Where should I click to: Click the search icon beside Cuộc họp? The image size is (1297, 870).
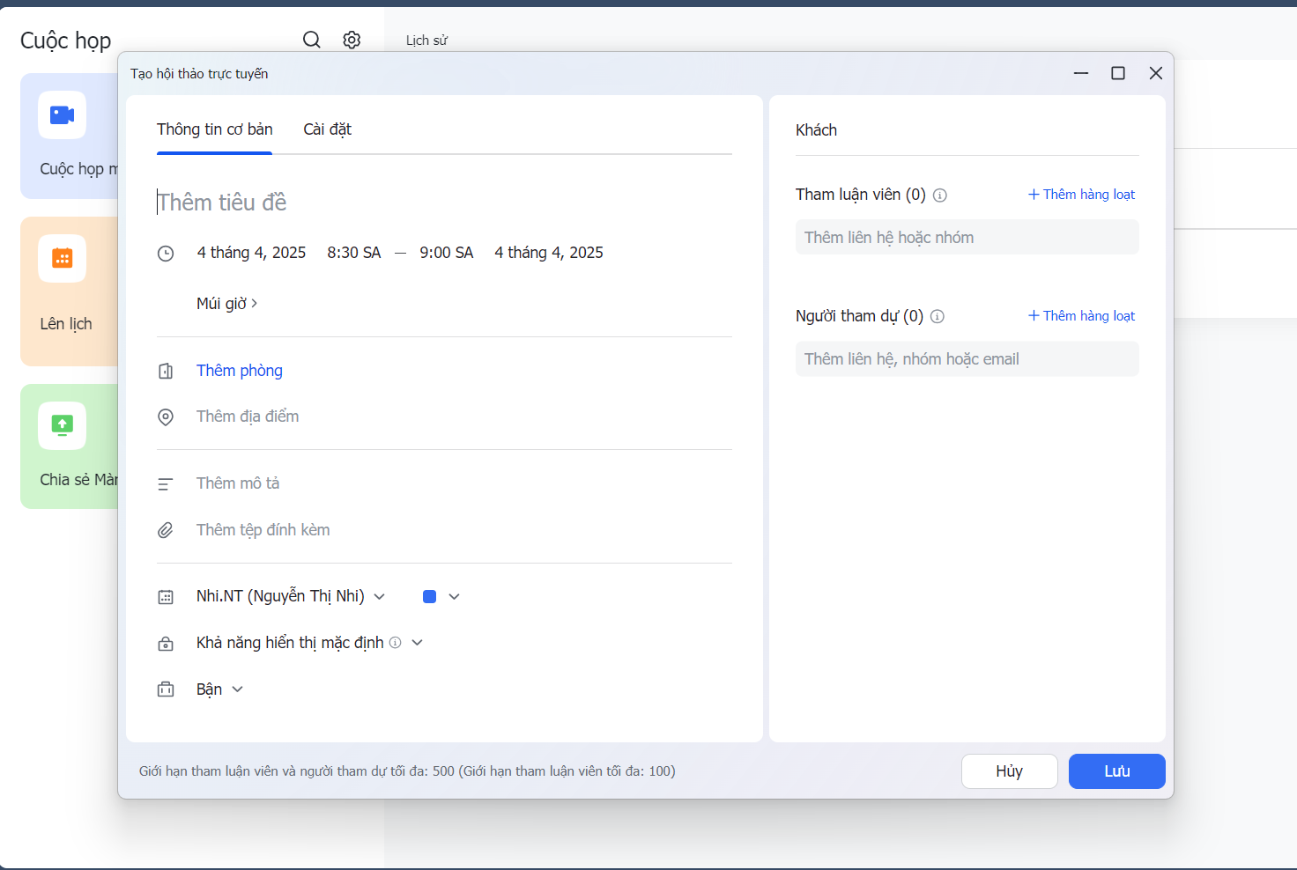click(312, 40)
